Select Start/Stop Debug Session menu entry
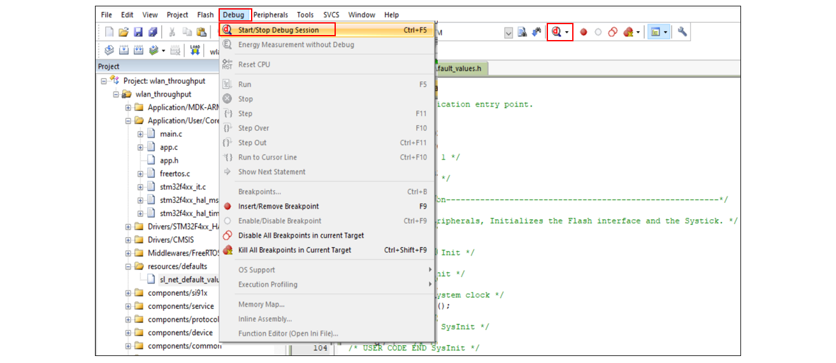Image resolution: width=836 pixels, height=363 pixels. point(278,30)
